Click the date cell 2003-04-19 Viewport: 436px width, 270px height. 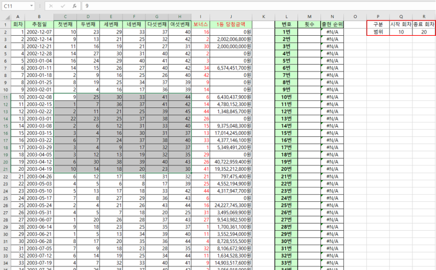(x=39, y=169)
